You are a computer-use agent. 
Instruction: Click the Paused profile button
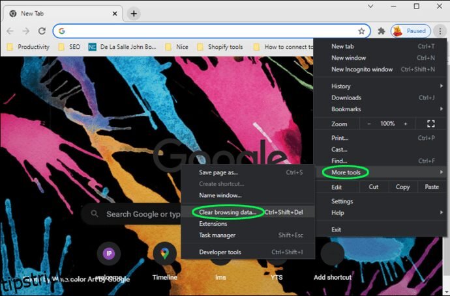click(x=410, y=31)
